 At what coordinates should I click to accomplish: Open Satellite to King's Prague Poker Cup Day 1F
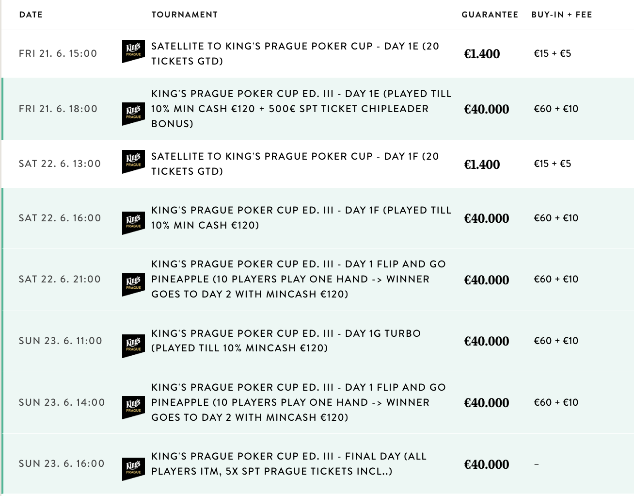pyautogui.click(x=295, y=164)
